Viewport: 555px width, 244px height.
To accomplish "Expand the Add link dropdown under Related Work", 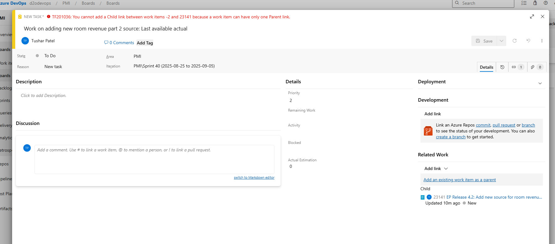I will (446, 168).
